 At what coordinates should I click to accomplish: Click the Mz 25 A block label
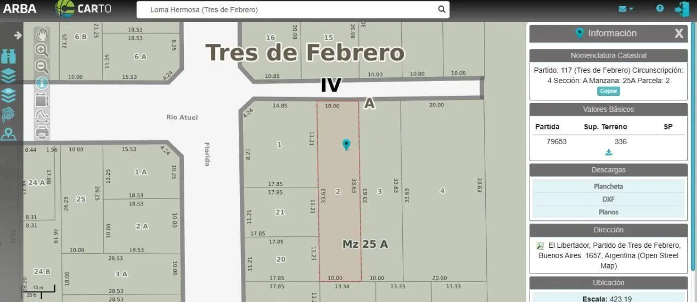[366, 244]
